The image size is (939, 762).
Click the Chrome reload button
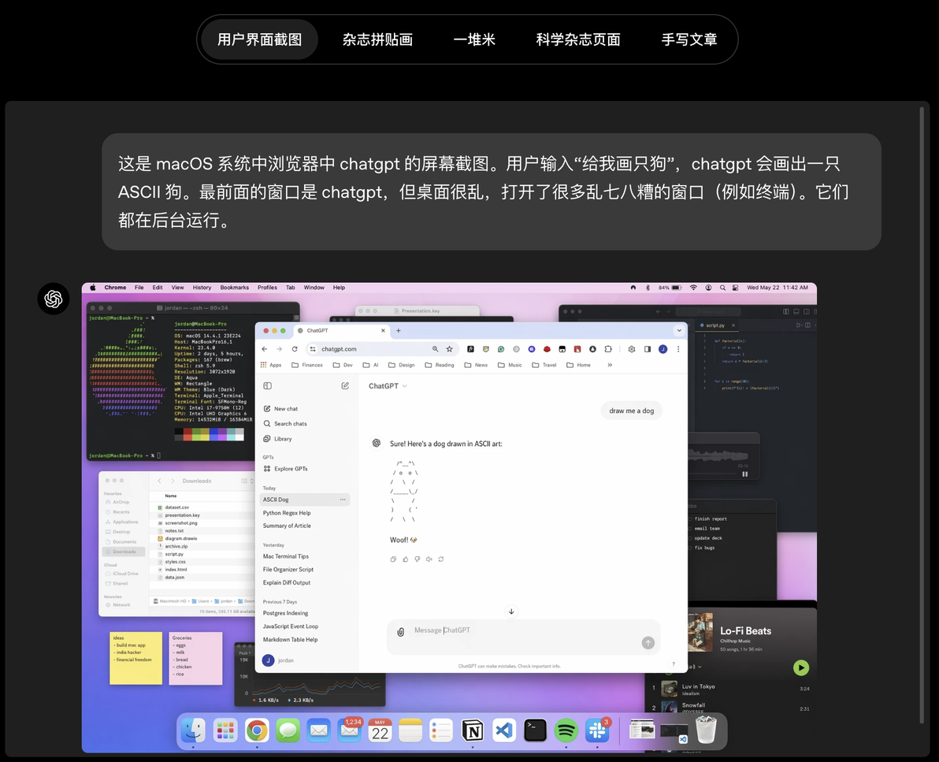(x=295, y=348)
